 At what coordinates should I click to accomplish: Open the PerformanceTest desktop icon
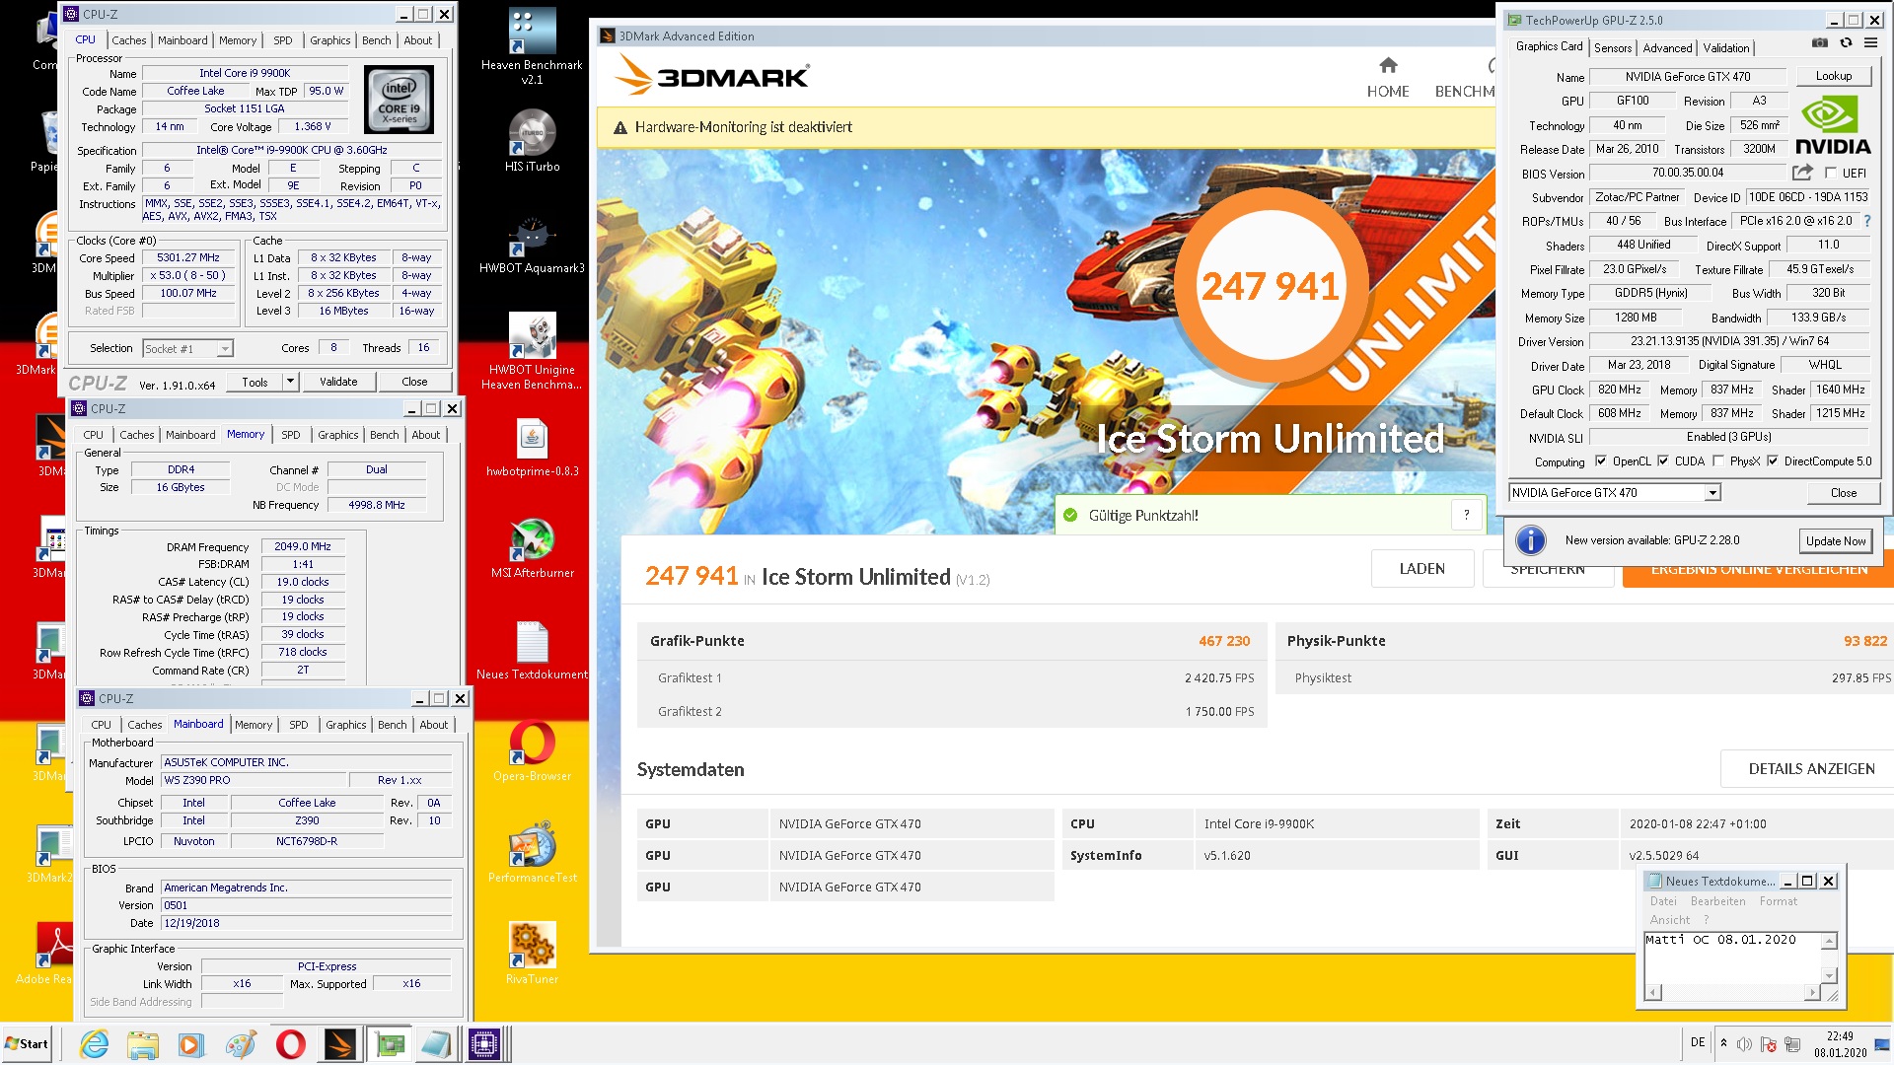pos(532,853)
